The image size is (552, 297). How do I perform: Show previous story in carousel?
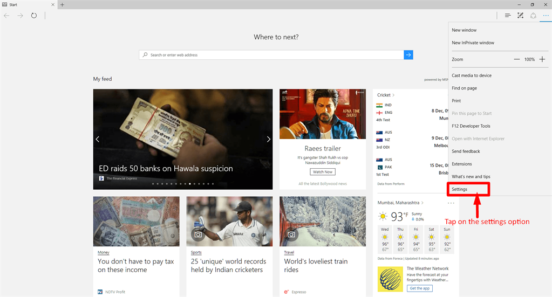pos(98,139)
